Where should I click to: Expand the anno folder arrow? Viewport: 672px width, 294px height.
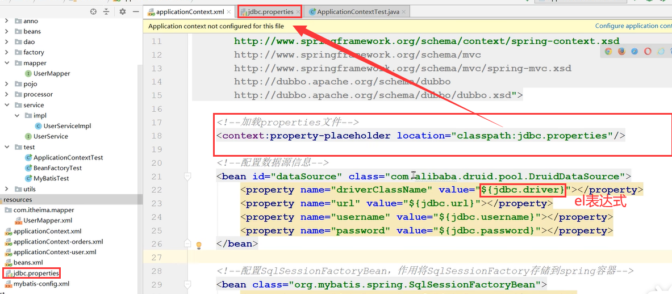point(6,21)
